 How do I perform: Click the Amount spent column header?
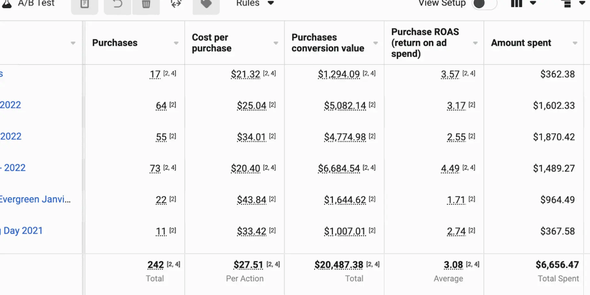click(521, 43)
